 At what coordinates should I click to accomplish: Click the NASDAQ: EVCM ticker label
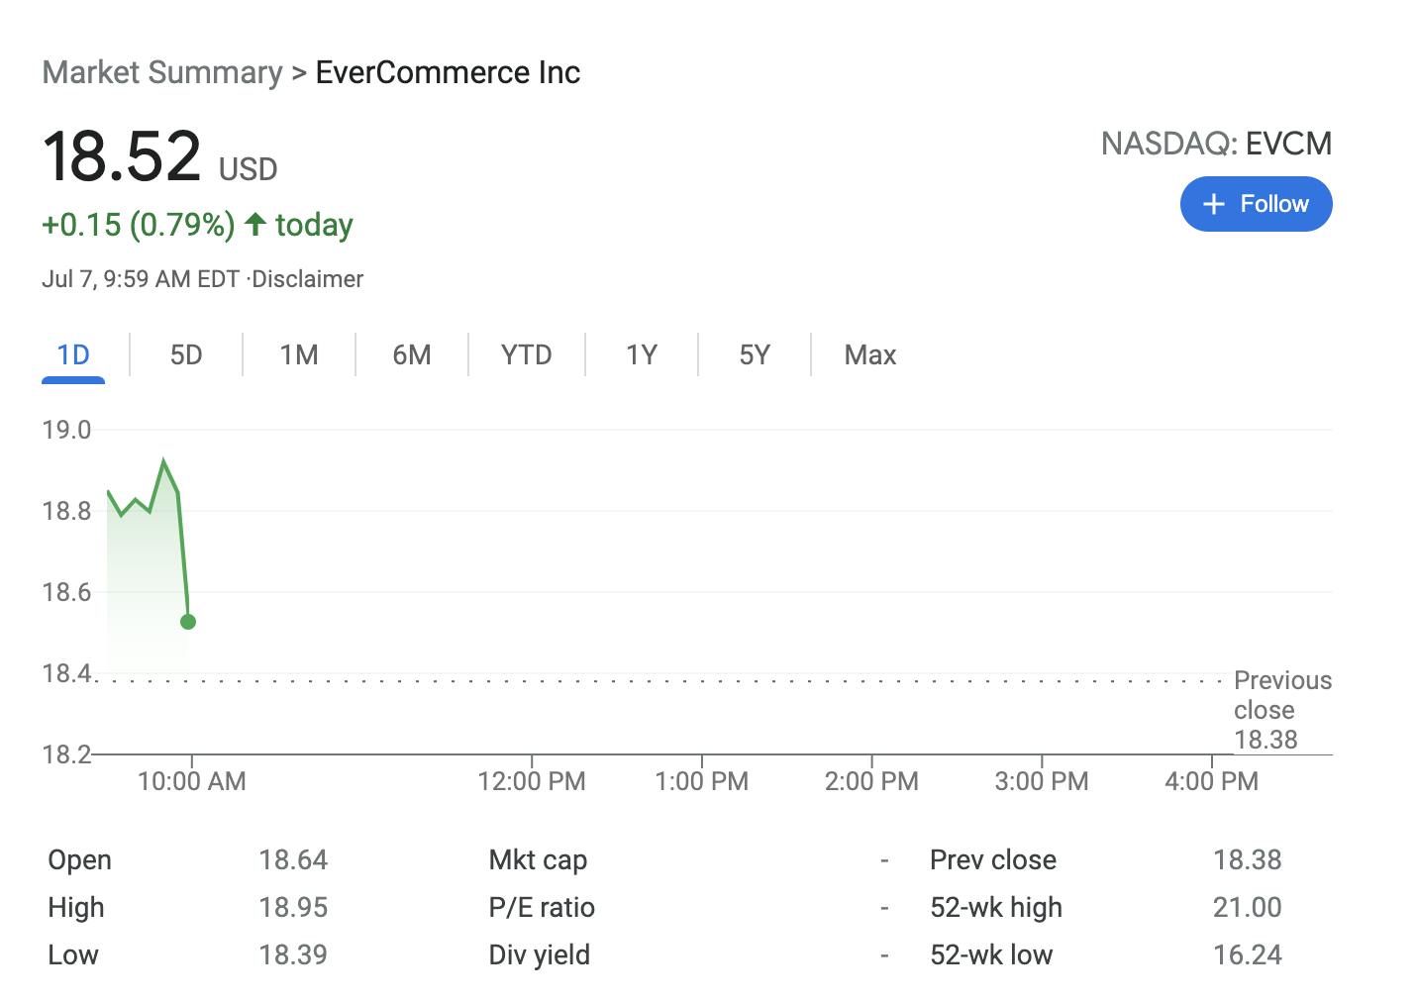click(x=1217, y=143)
